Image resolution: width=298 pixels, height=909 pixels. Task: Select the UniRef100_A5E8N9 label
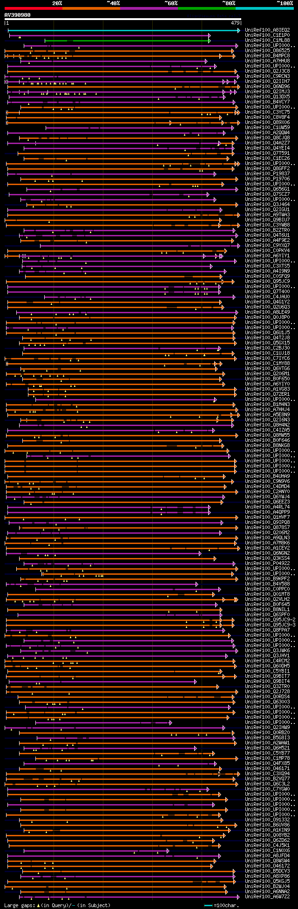tap(267, 414)
